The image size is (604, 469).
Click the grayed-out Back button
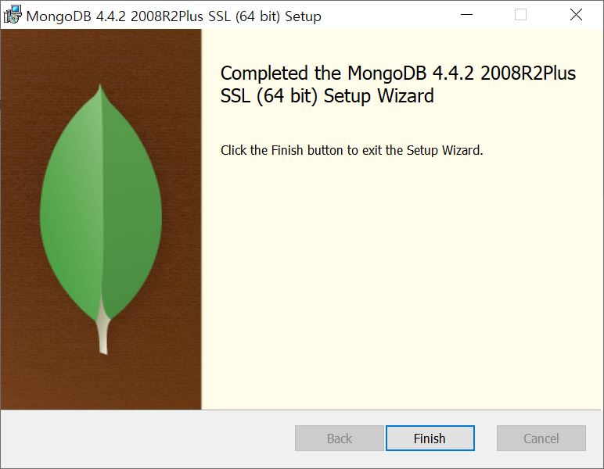tap(340, 438)
